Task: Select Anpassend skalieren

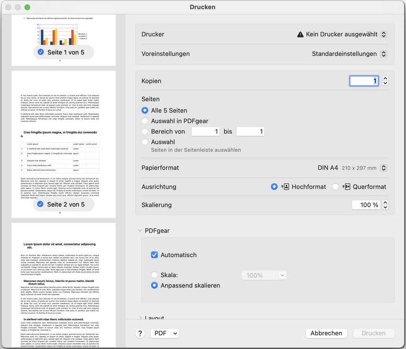Action: 154,285
